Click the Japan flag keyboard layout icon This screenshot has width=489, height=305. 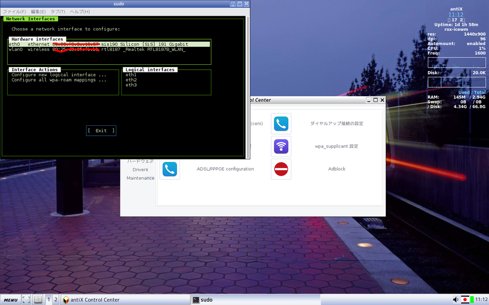[465, 299]
